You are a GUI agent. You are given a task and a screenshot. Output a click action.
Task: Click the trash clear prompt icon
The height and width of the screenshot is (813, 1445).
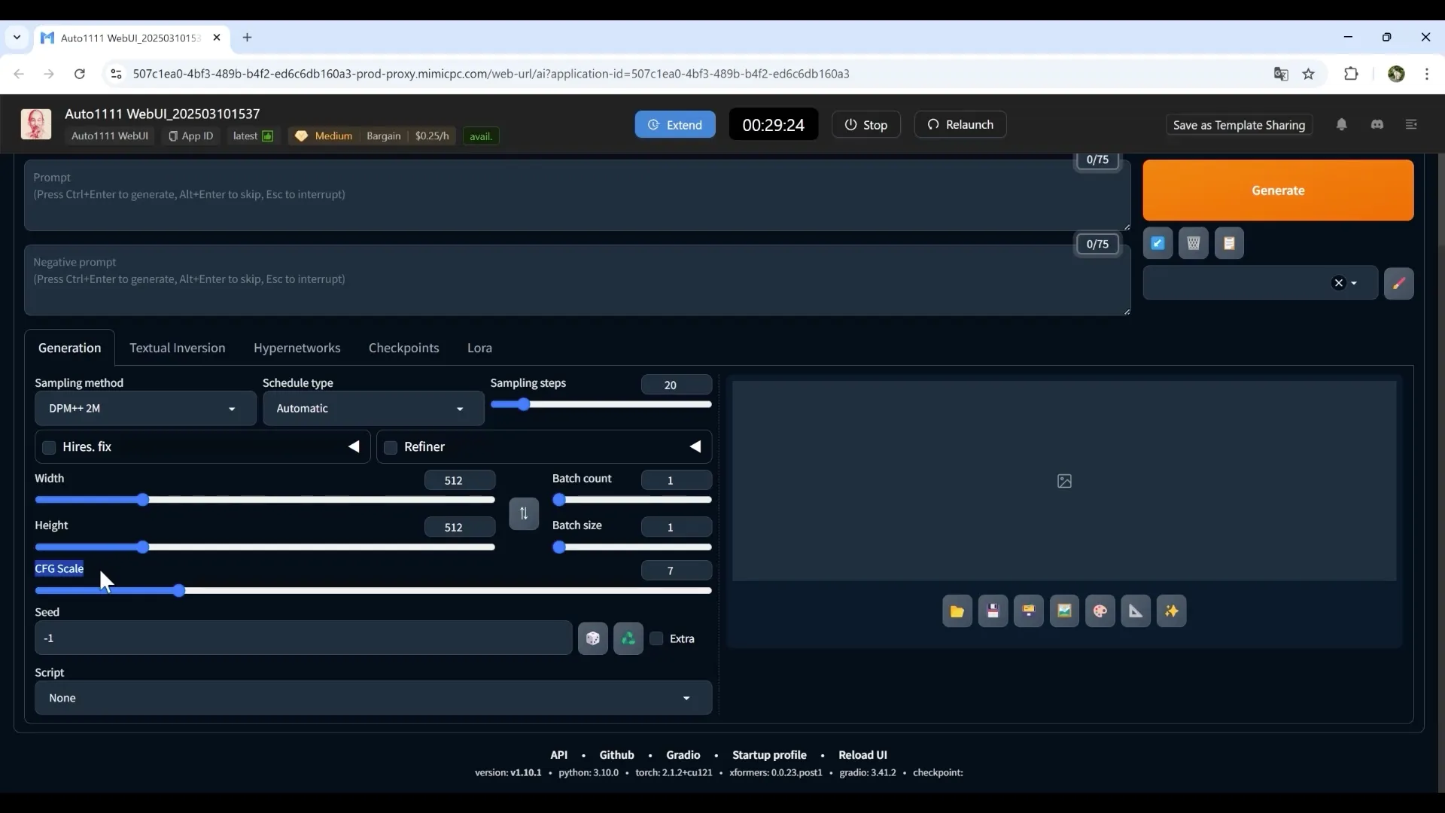(x=1193, y=243)
